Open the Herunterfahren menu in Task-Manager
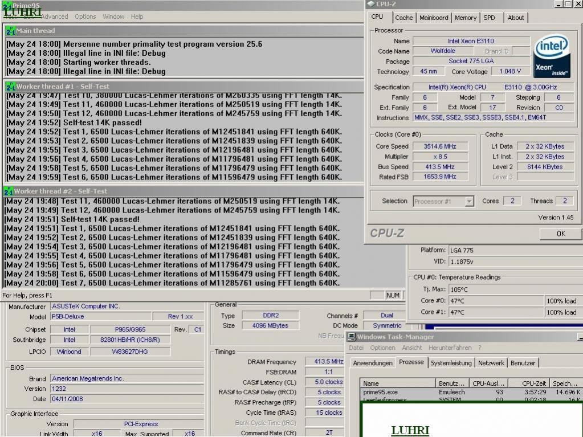583x437 pixels. coord(450,348)
